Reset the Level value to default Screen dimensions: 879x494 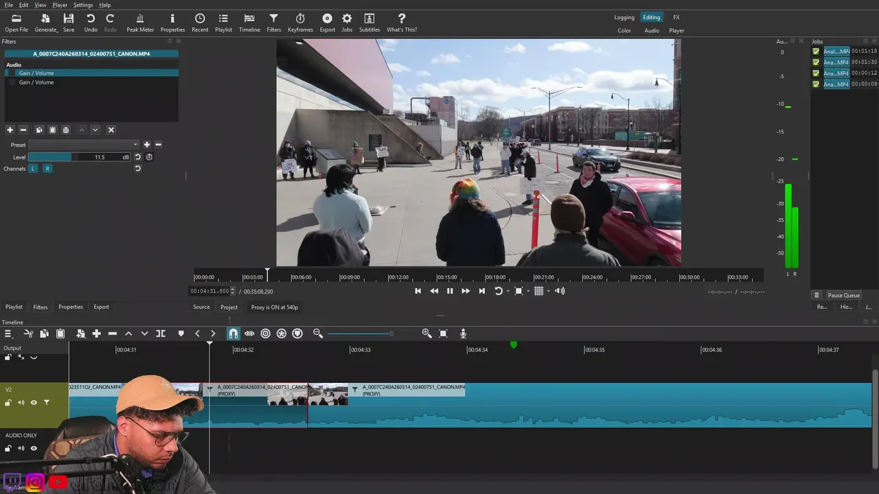137,157
